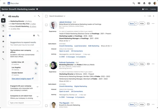Hide Fatimah Sarkasian from the results
Screen dimensions: 158x109
click(142, 64)
